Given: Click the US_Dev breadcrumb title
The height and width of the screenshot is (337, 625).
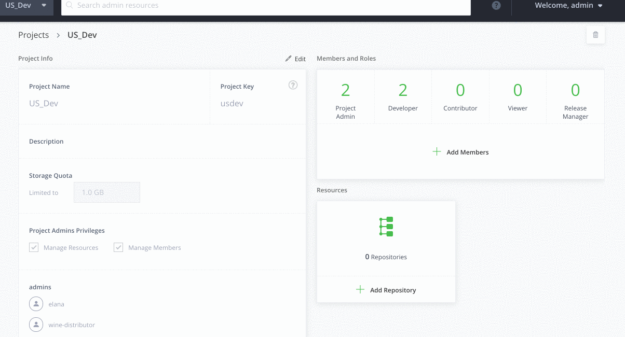Looking at the screenshot, I should [82, 35].
